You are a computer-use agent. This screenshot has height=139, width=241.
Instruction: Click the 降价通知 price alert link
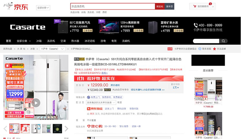pyautogui.click(x=115, y=85)
